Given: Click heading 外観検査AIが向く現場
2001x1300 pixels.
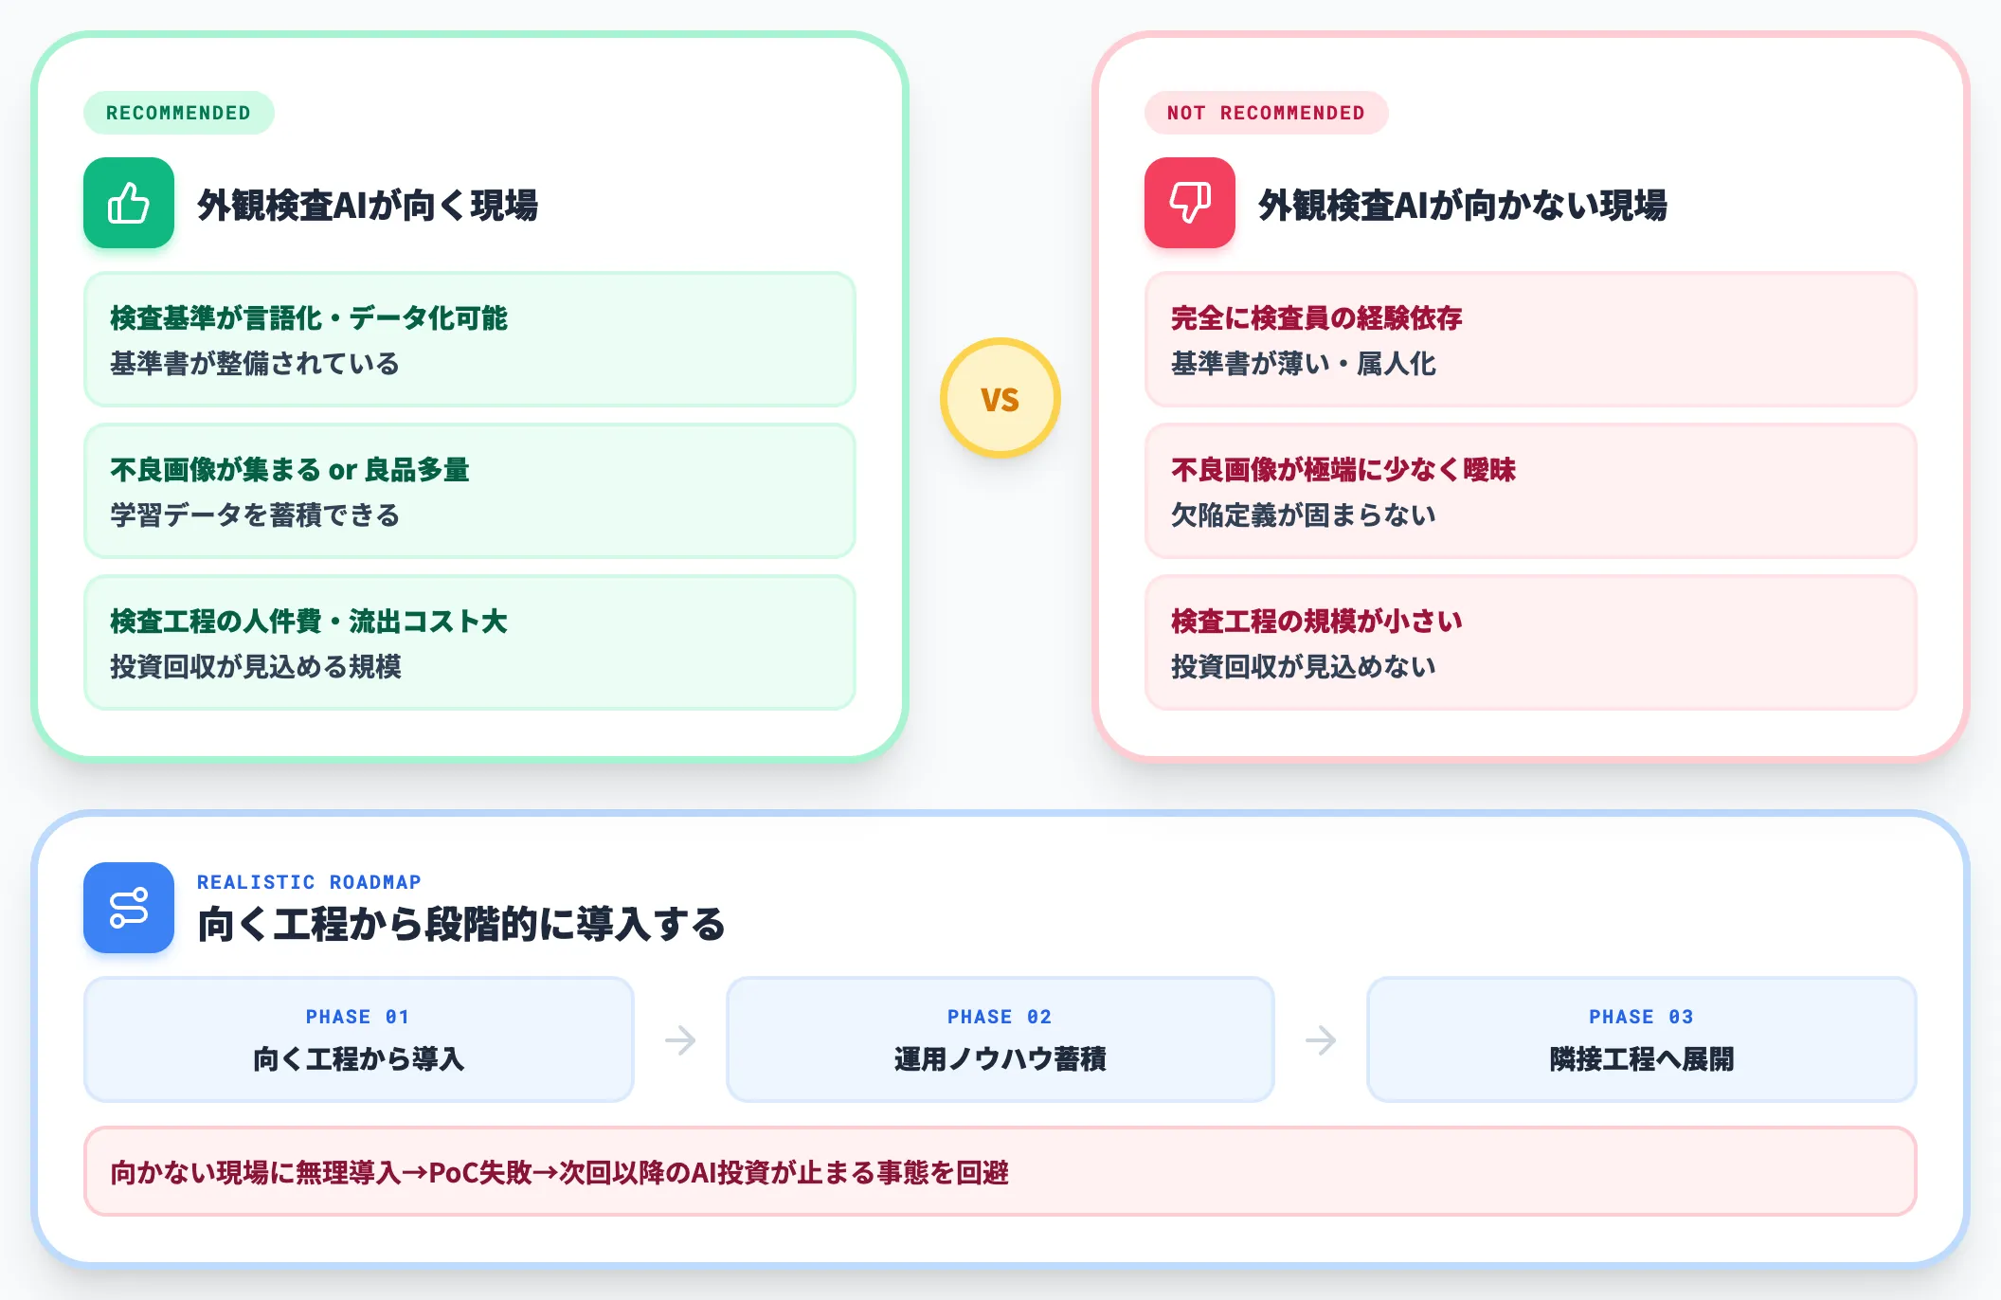Looking at the screenshot, I should pyautogui.click(x=368, y=205).
